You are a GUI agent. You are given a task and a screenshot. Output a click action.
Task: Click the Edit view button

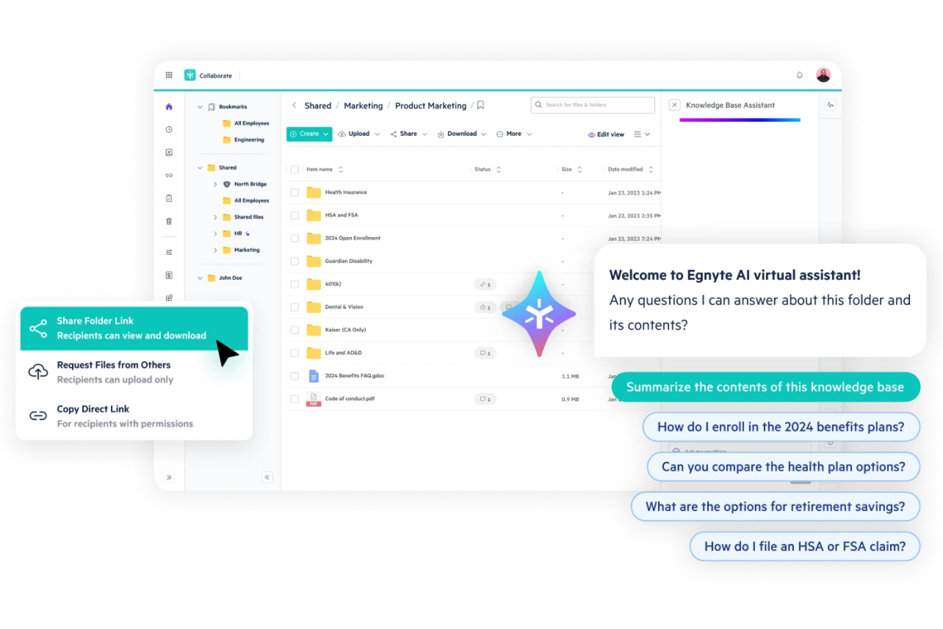(x=605, y=134)
